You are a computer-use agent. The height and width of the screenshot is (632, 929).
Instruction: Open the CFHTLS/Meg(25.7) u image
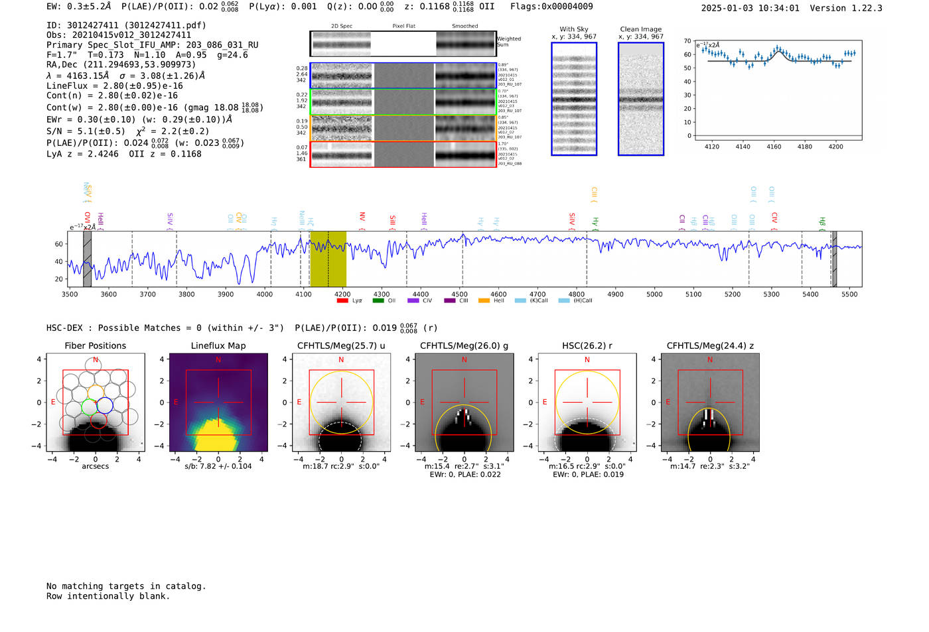[x=341, y=403]
